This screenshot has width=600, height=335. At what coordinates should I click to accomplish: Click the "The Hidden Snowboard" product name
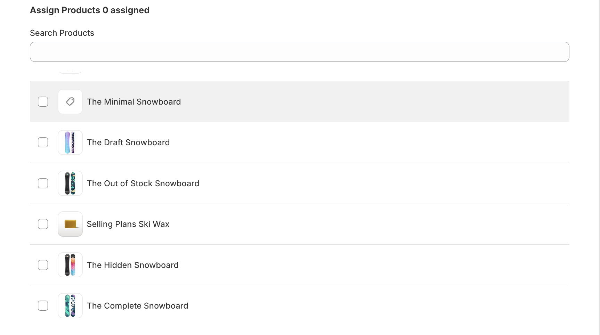132,265
